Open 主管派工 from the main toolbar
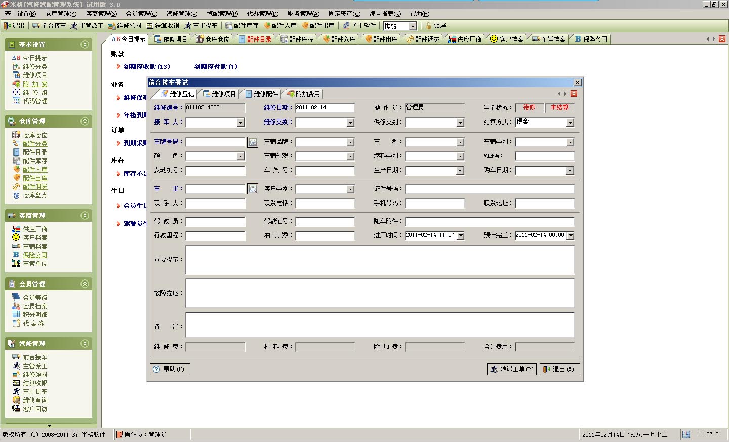This screenshot has width=729, height=442. (x=87, y=26)
